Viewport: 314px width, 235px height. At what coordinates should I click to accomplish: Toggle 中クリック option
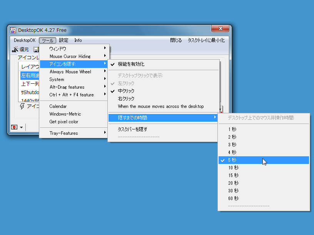coord(164,91)
